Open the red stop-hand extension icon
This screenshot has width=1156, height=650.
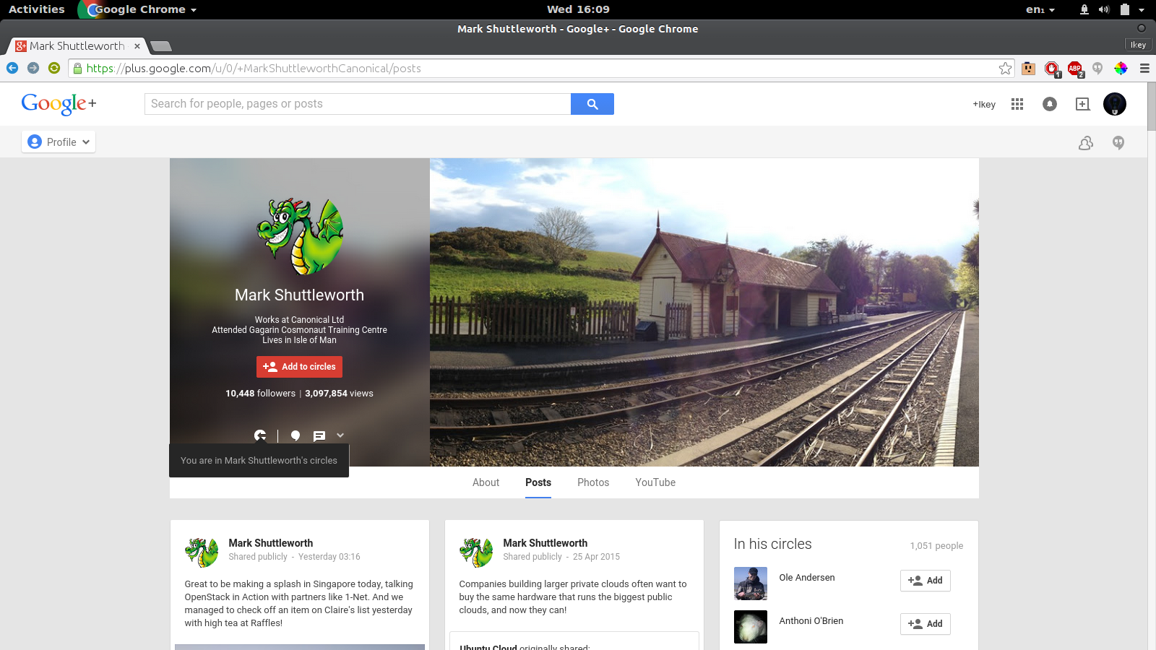(x=1052, y=69)
